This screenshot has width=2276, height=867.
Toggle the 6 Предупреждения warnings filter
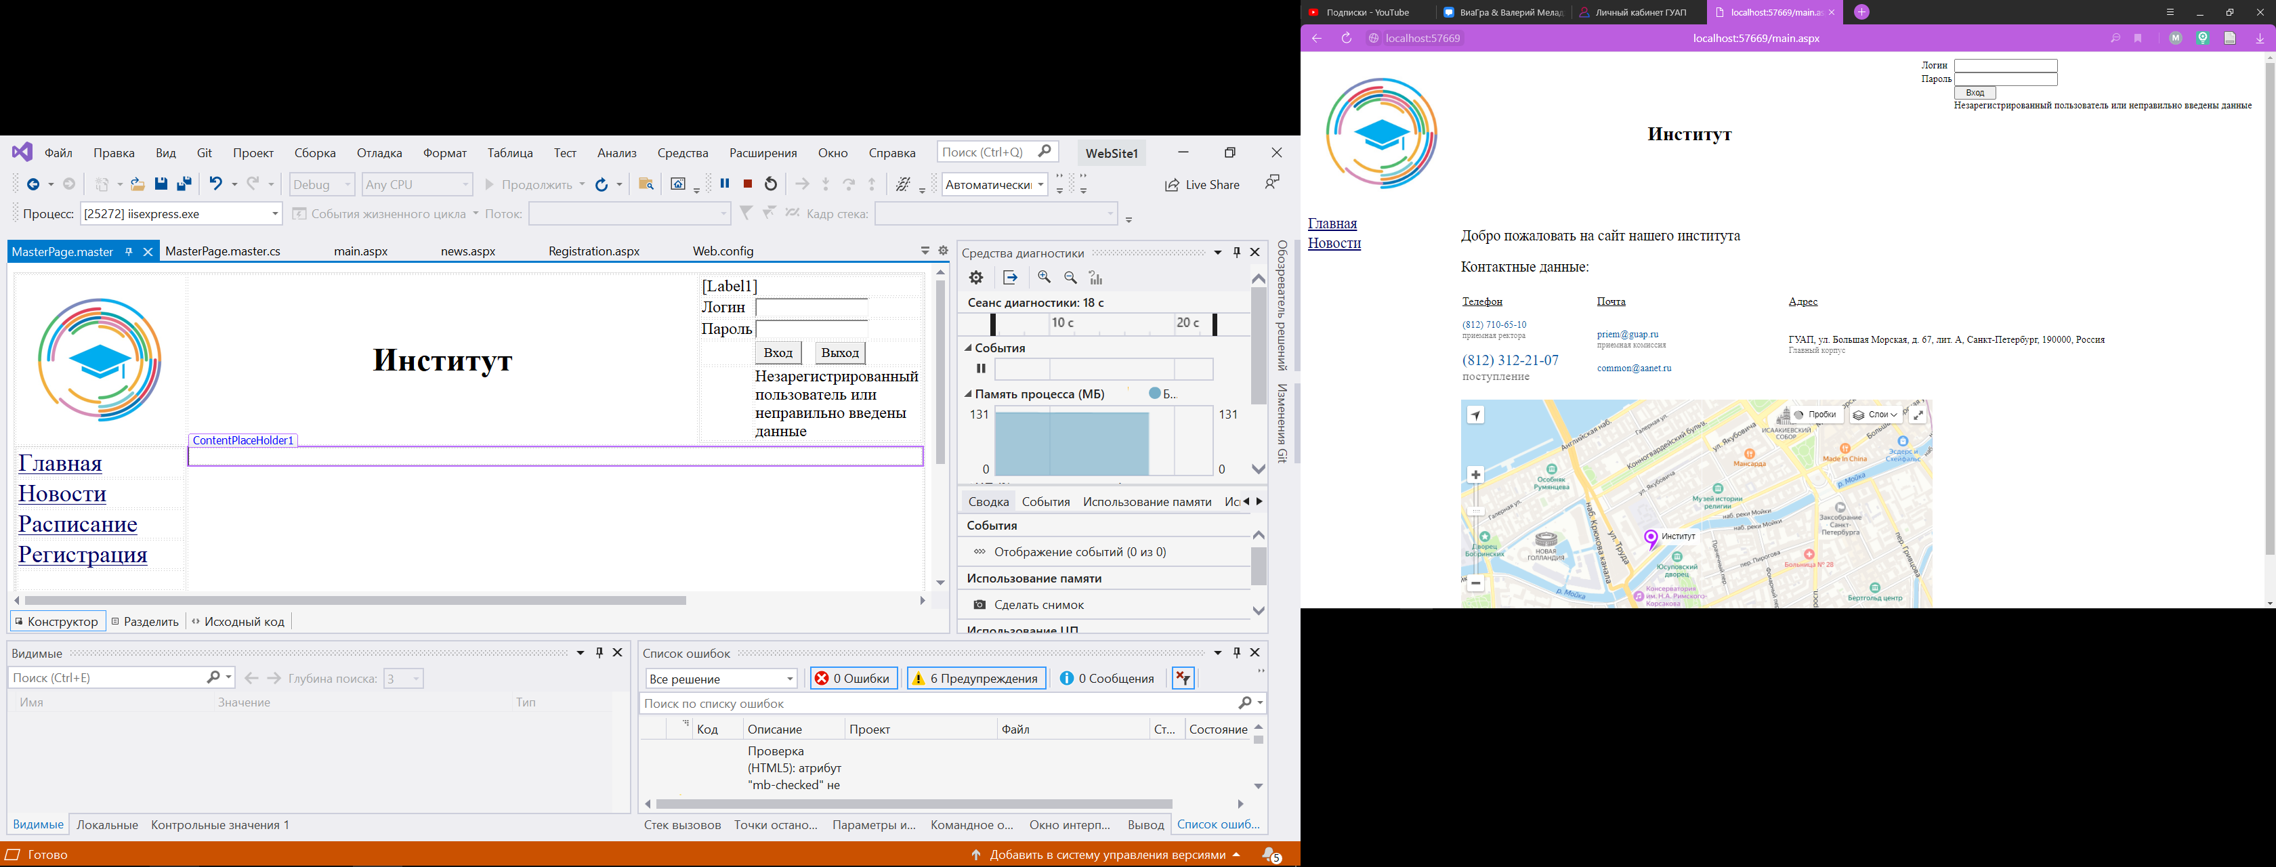(976, 678)
